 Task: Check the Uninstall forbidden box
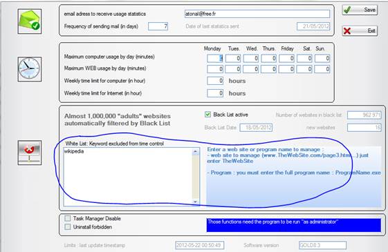(x=67, y=226)
